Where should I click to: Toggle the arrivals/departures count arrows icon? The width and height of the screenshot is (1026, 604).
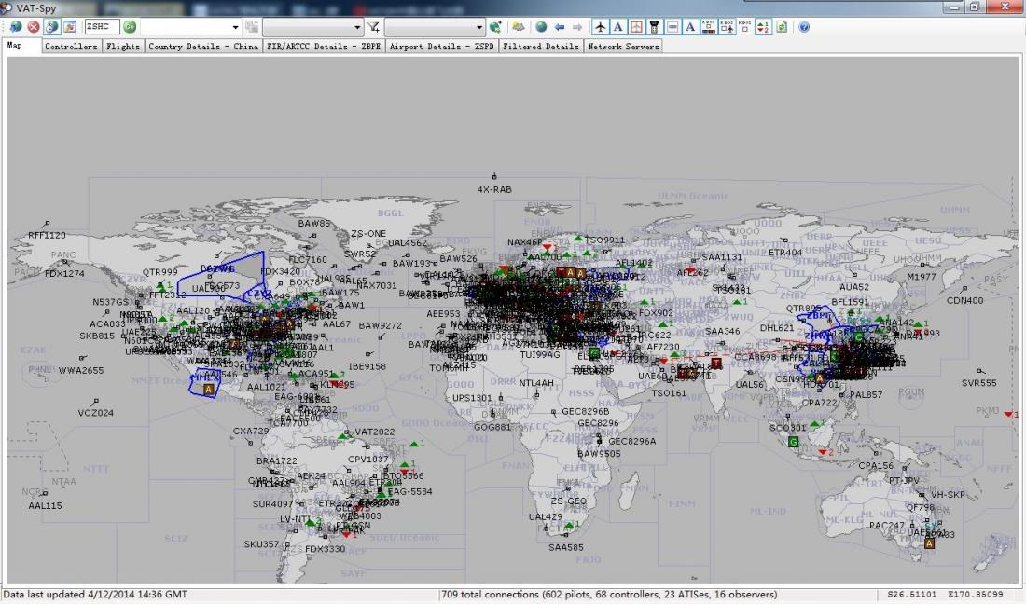pyautogui.click(x=763, y=27)
